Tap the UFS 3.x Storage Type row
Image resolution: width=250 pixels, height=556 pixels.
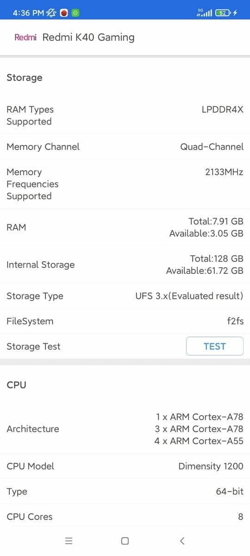click(125, 296)
